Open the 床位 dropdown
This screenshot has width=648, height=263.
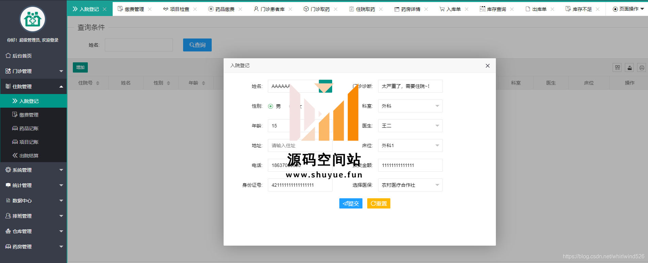pos(410,145)
